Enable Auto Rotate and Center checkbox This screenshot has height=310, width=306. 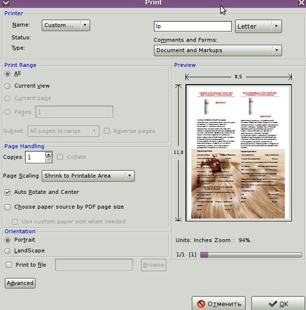pyautogui.click(x=7, y=192)
